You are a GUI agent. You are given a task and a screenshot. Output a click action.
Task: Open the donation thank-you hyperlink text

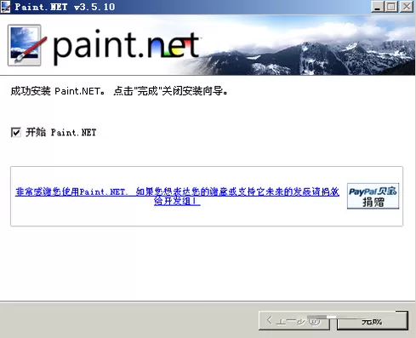coord(177,197)
